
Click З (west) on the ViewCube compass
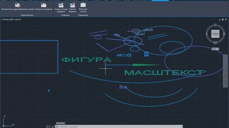click(x=206, y=34)
